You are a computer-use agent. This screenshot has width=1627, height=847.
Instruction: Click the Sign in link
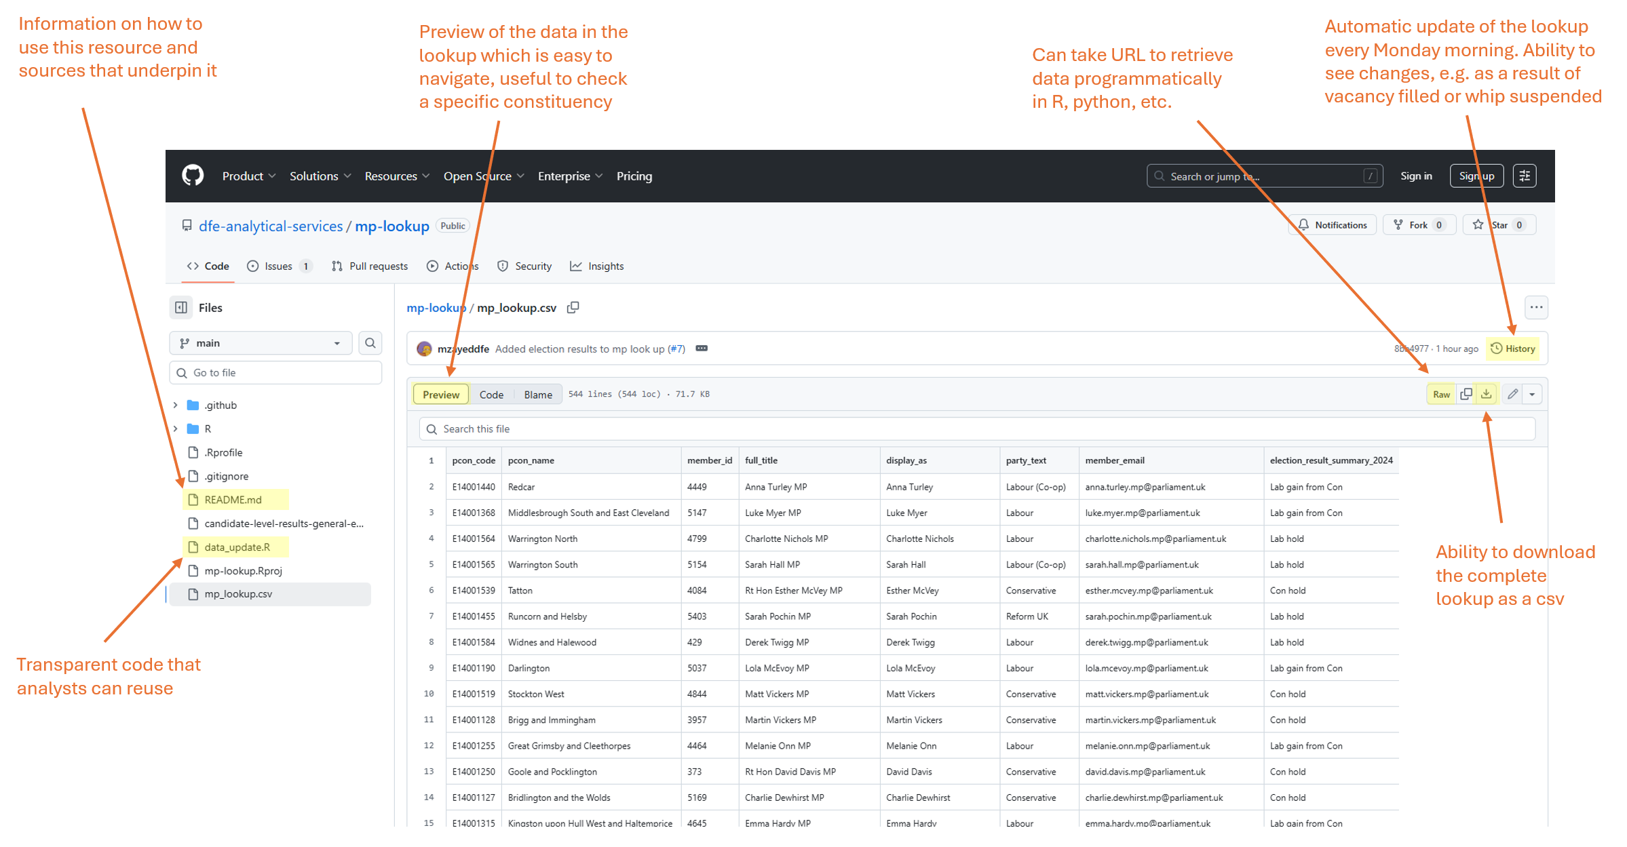pyautogui.click(x=1416, y=176)
